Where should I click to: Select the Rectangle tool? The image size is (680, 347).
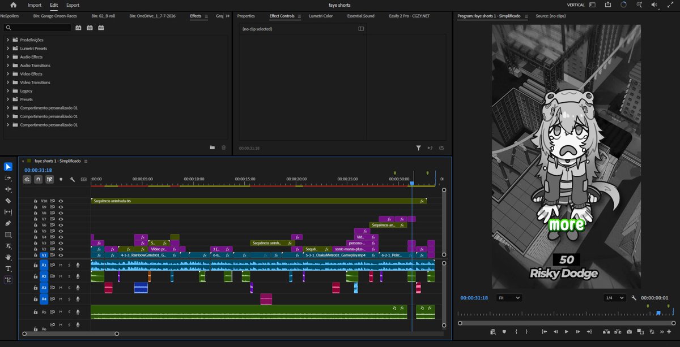coord(8,235)
